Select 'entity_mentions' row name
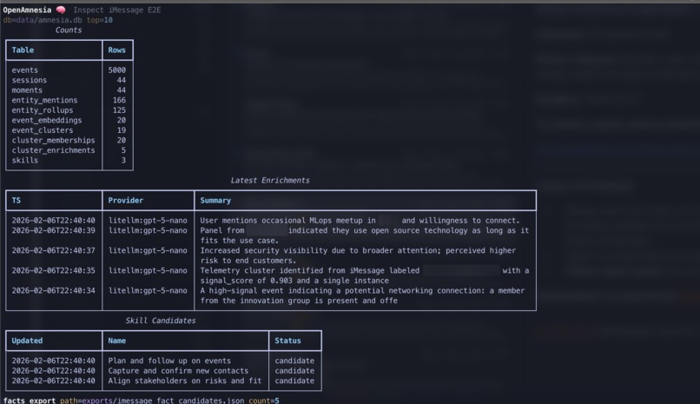 (44, 100)
